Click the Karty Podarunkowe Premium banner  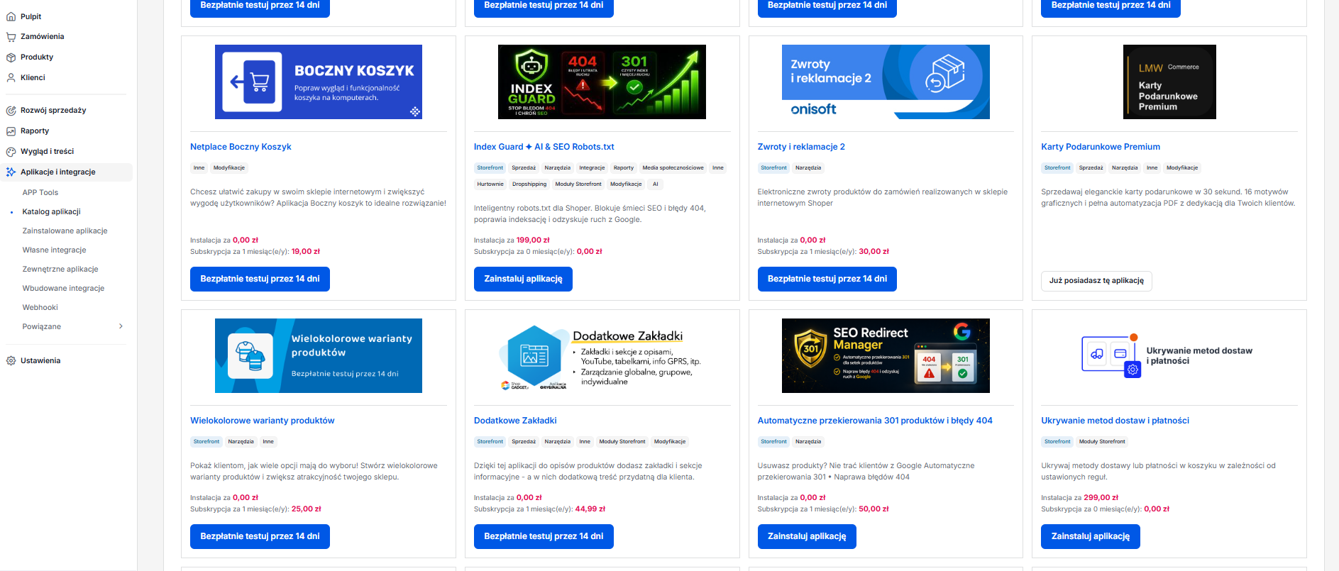(1169, 82)
